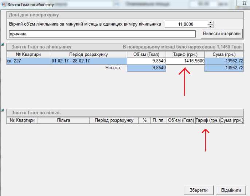Click the volume cell 9,8540 in the кв. 227 row

point(146,61)
